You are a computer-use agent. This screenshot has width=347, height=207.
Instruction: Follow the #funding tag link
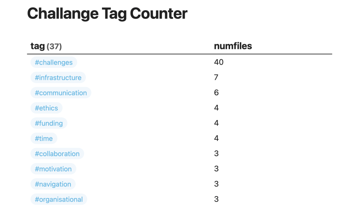pos(49,123)
